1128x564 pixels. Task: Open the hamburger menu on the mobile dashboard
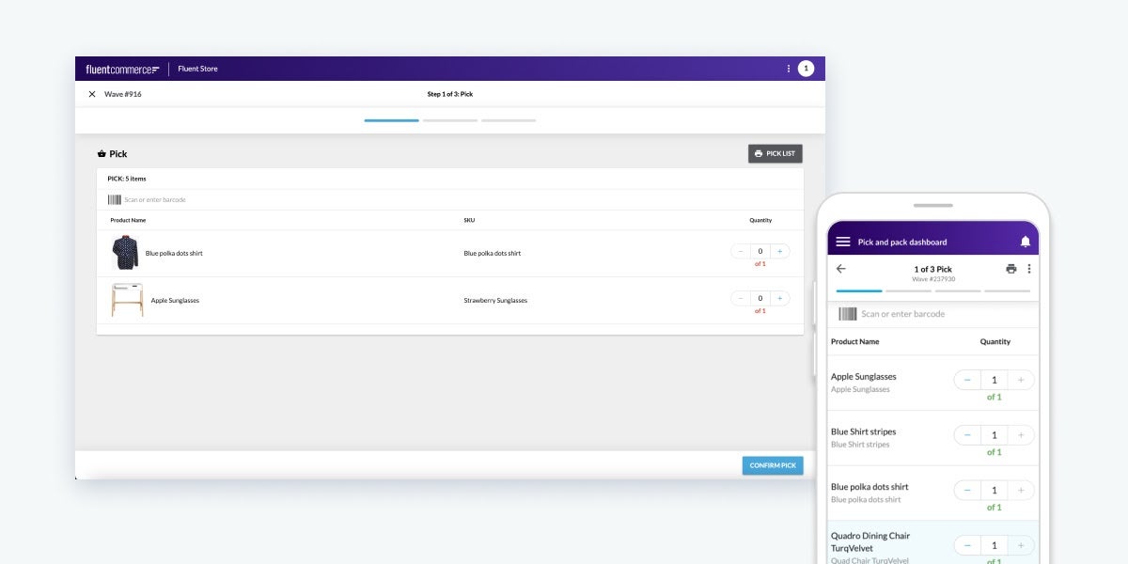click(x=843, y=241)
